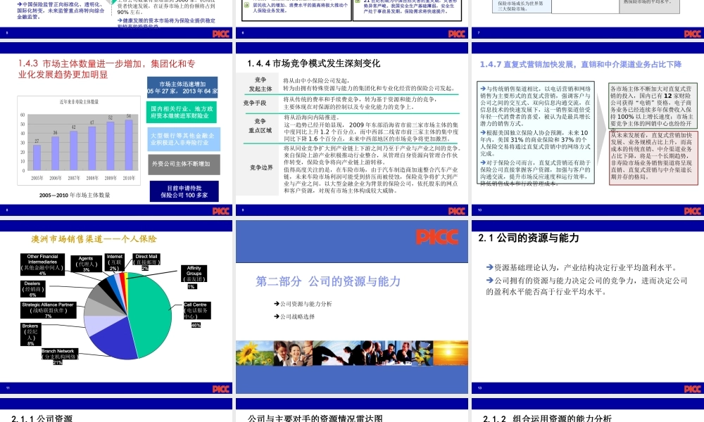
Task: Click the light blue box 大型银行等其他金融企业
Action: point(184,139)
